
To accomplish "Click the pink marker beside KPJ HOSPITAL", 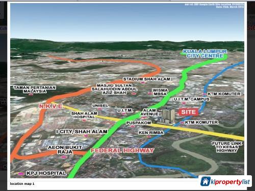I will coord(21,174).
